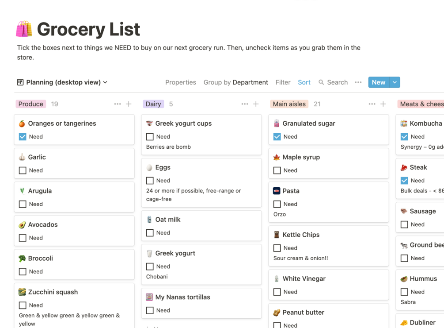This screenshot has height=328, width=444.
Task: Click the shopping bags page icon
Action: point(24,29)
